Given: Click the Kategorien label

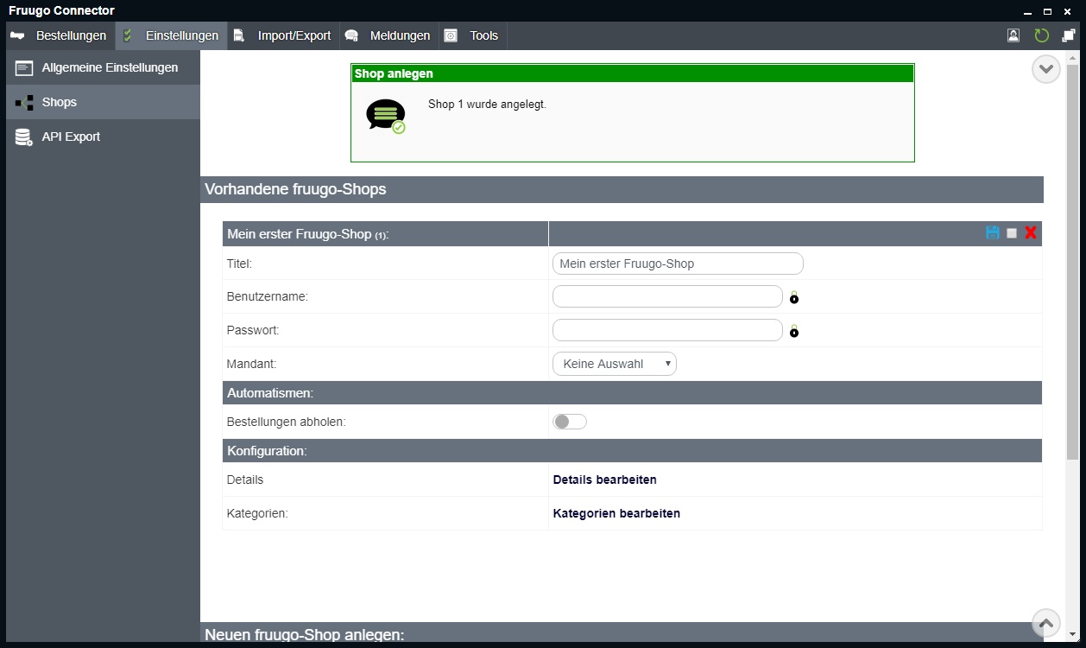Looking at the screenshot, I should (x=257, y=513).
